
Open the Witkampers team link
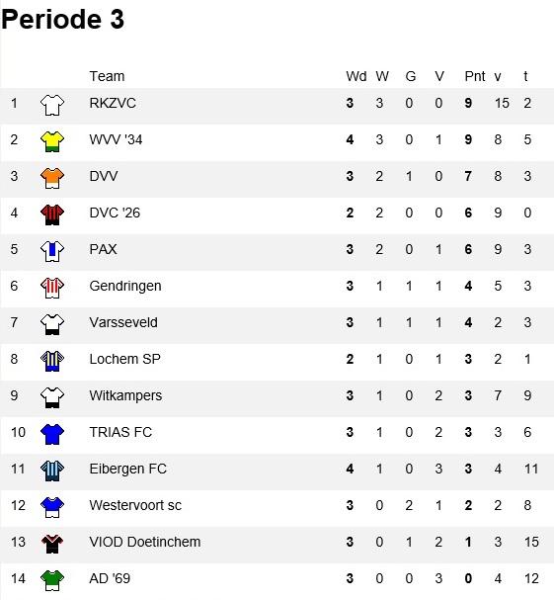tap(125, 395)
